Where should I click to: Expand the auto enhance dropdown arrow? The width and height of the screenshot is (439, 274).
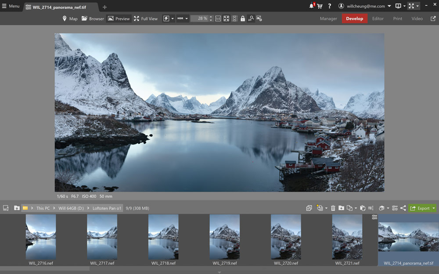click(x=173, y=18)
